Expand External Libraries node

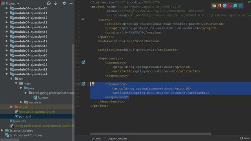coord(2,130)
